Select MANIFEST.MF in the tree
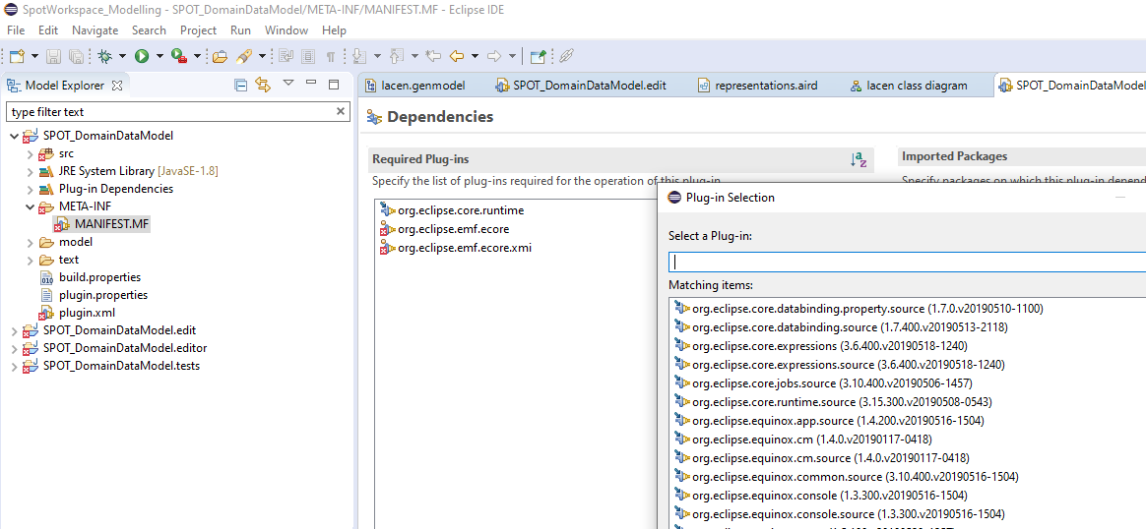The width and height of the screenshot is (1146, 529). coord(111,224)
